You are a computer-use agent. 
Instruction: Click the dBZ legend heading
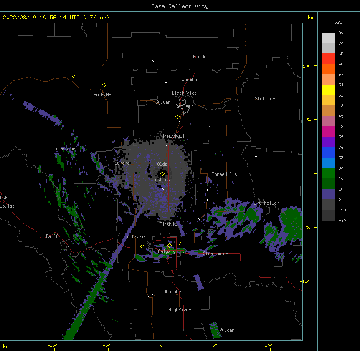pyautogui.click(x=338, y=23)
